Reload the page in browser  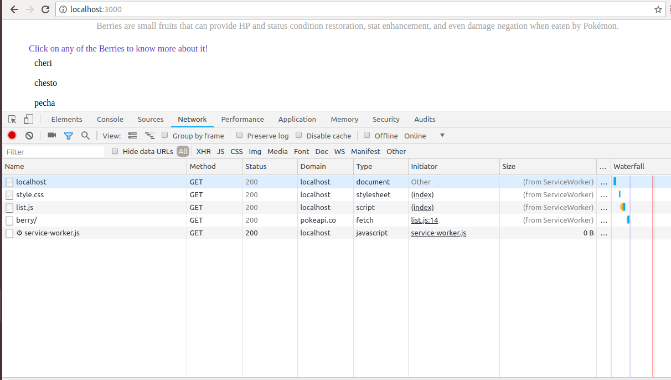coord(45,9)
